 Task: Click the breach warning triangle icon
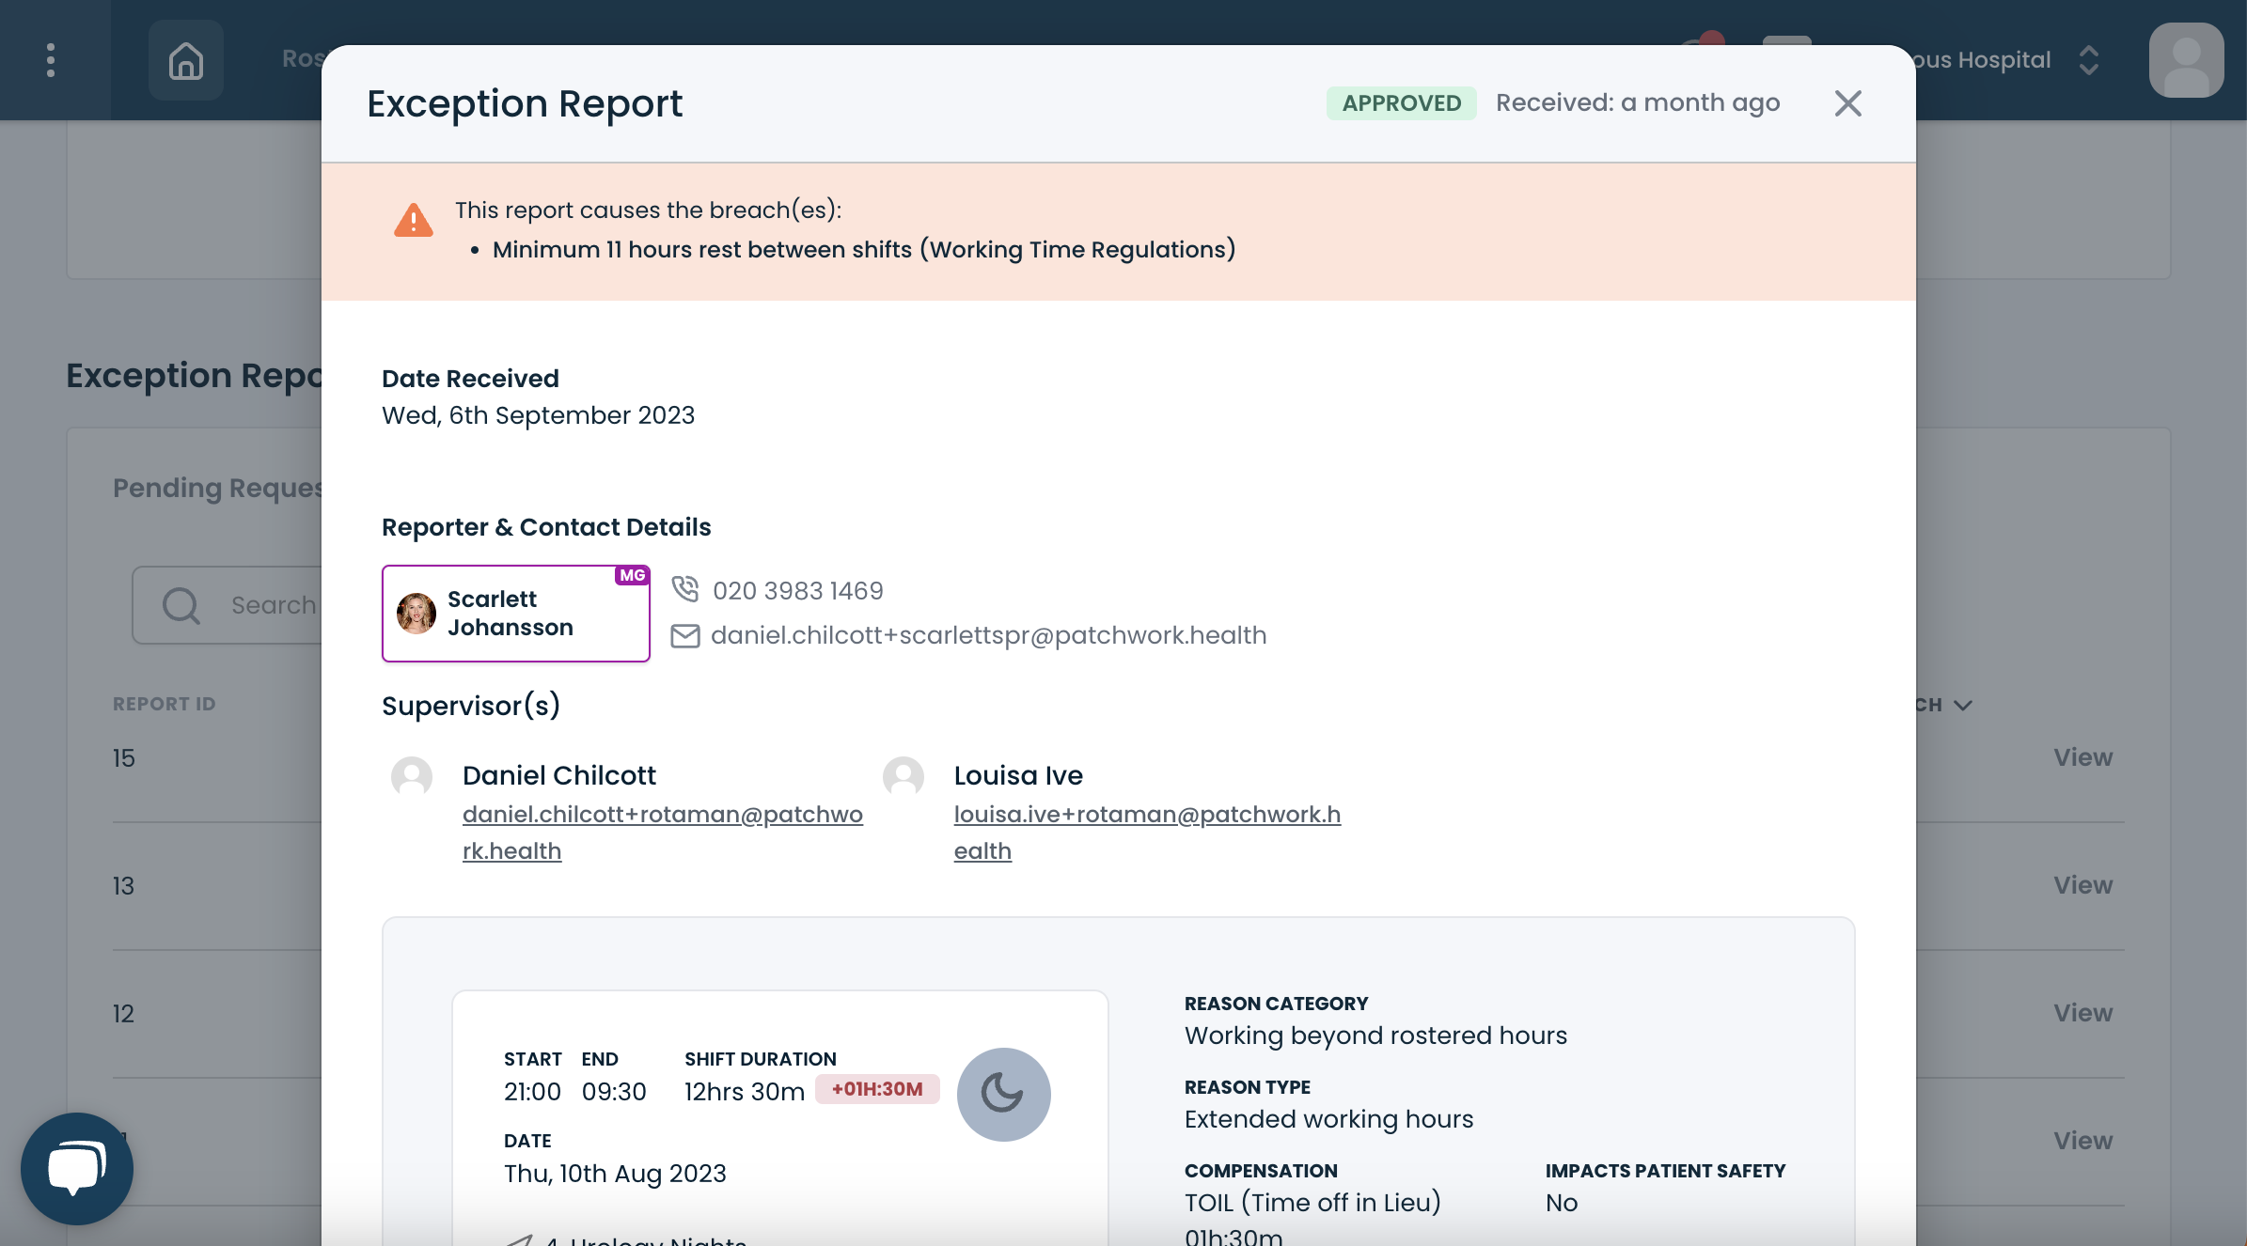(413, 221)
